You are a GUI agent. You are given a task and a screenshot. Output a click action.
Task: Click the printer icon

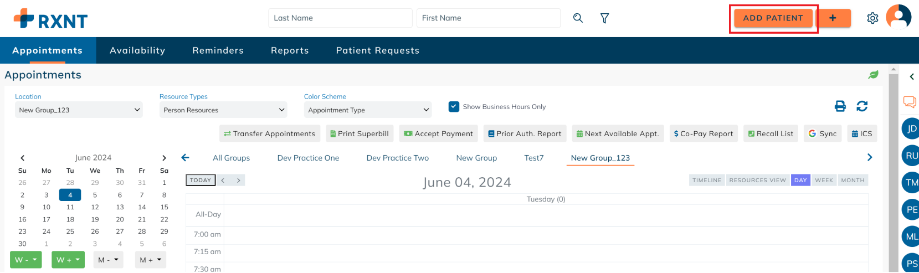[840, 106]
